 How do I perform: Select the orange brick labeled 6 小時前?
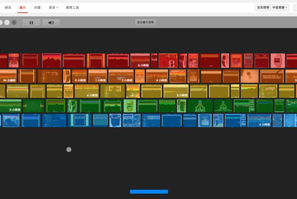pos(80,76)
